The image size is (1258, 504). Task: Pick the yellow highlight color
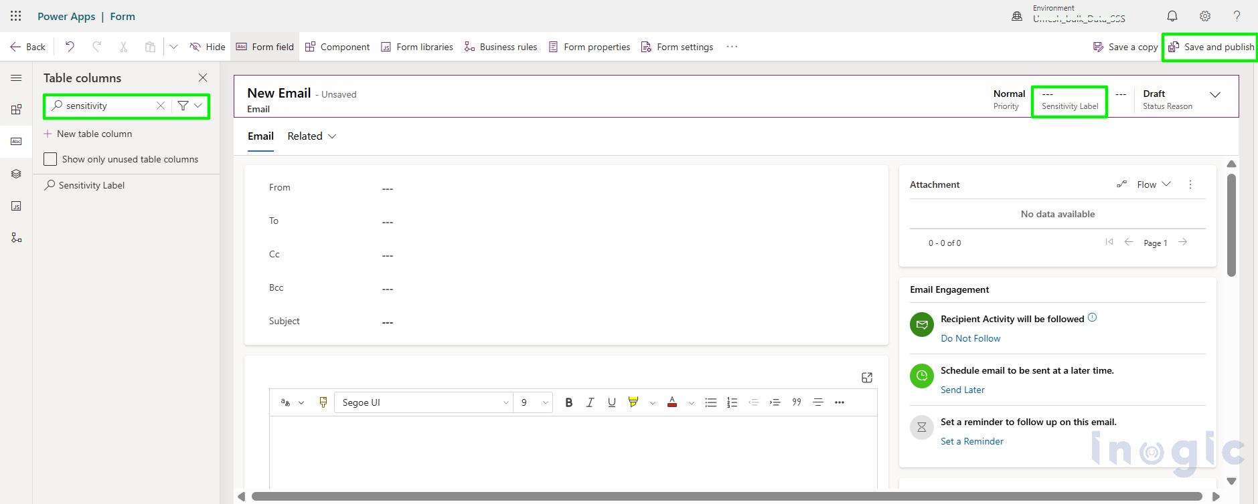(x=633, y=402)
